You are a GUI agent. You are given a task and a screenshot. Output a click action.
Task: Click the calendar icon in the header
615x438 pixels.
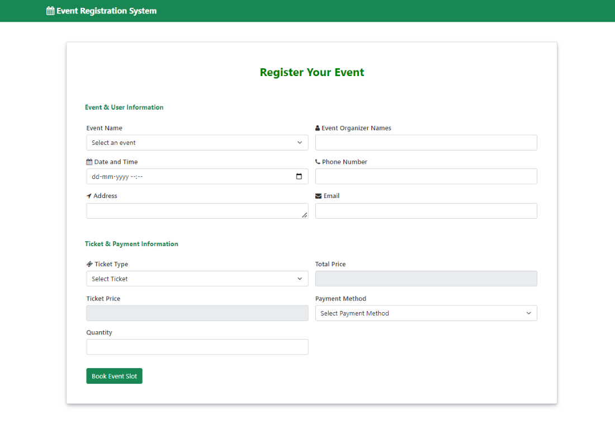[x=50, y=11]
